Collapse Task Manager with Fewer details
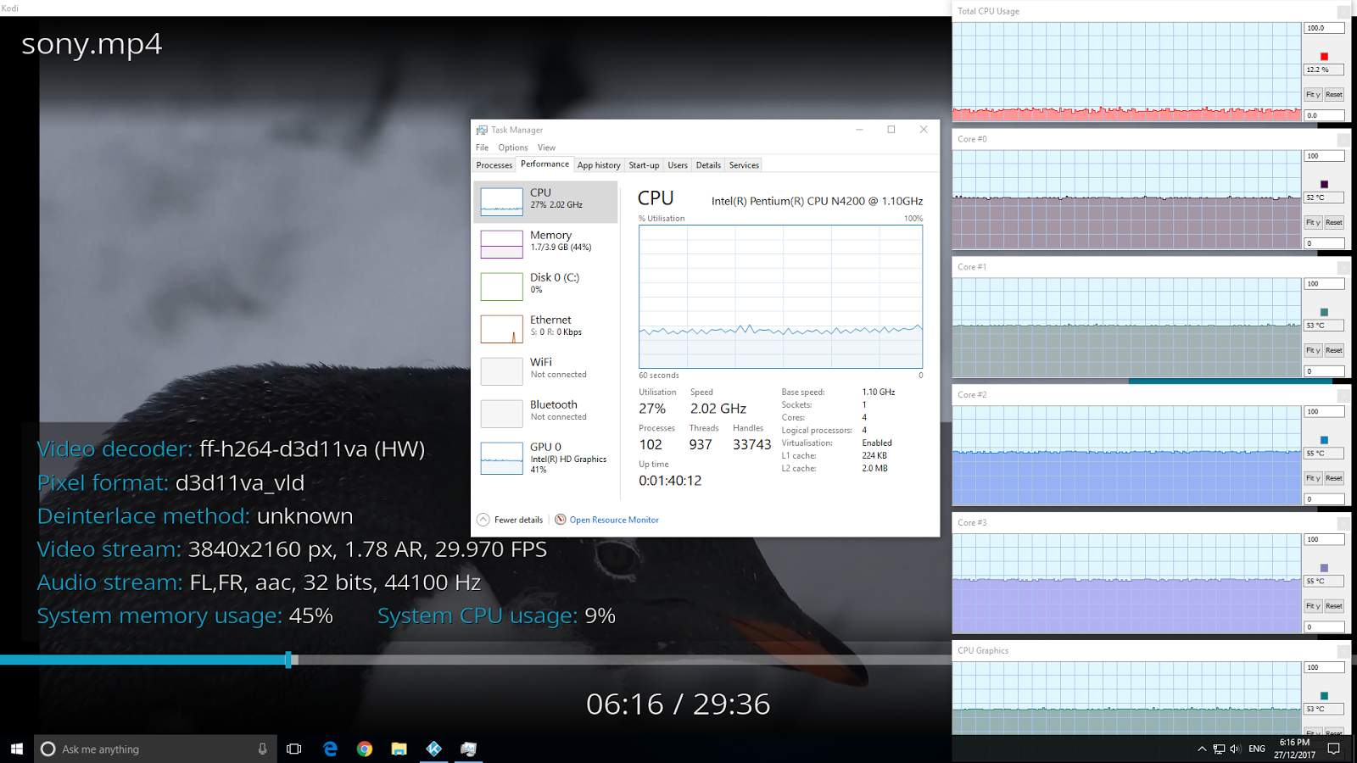1357x763 pixels. [510, 520]
